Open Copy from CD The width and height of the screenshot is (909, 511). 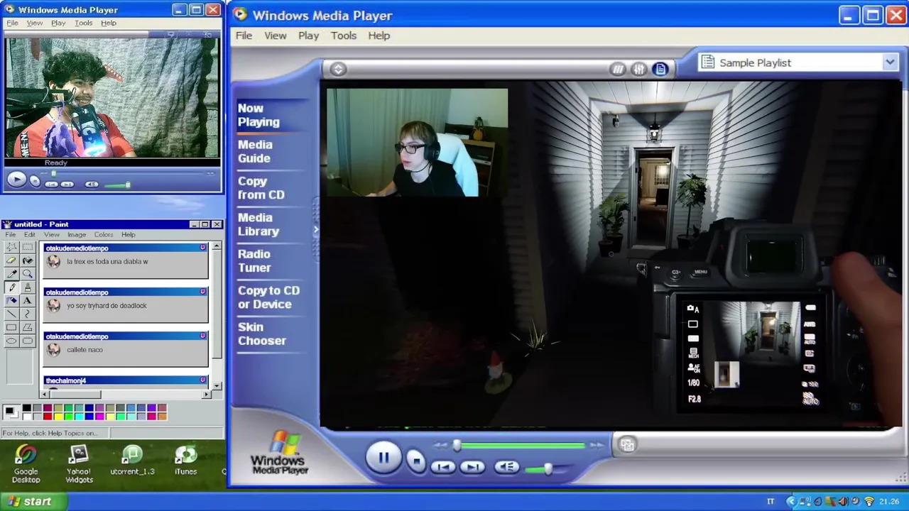(x=261, y=188)
